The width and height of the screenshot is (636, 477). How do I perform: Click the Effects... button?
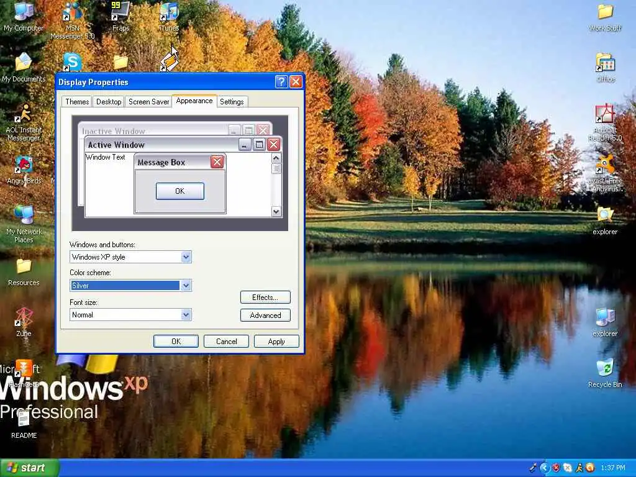coord(265,298)
